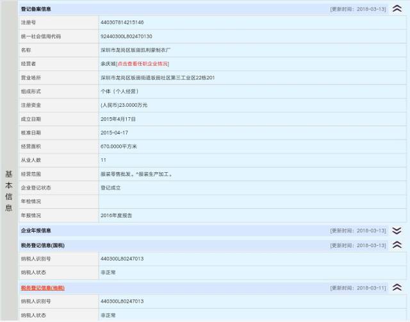Click the 国税 section update time stamp

358,245
